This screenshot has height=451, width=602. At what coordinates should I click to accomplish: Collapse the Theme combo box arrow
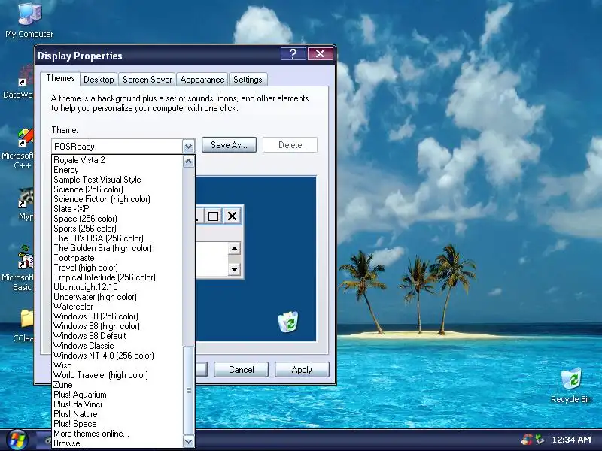click(188, 146)
